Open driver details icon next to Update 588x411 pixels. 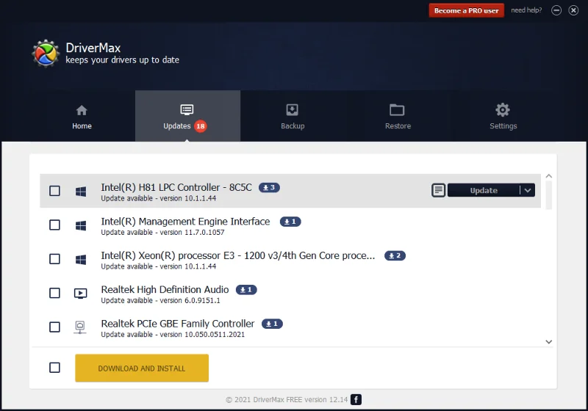pos(438,190)
